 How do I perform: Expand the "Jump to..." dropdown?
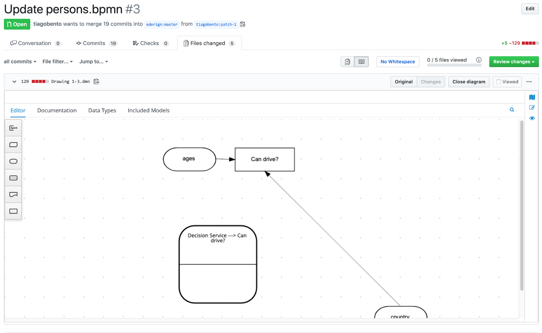94,61
